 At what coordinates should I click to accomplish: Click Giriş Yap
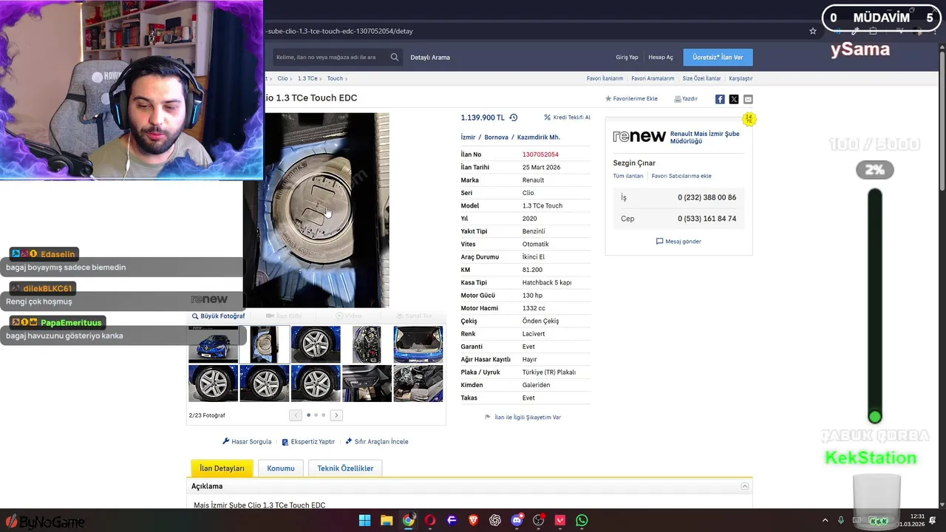[627, 57]
